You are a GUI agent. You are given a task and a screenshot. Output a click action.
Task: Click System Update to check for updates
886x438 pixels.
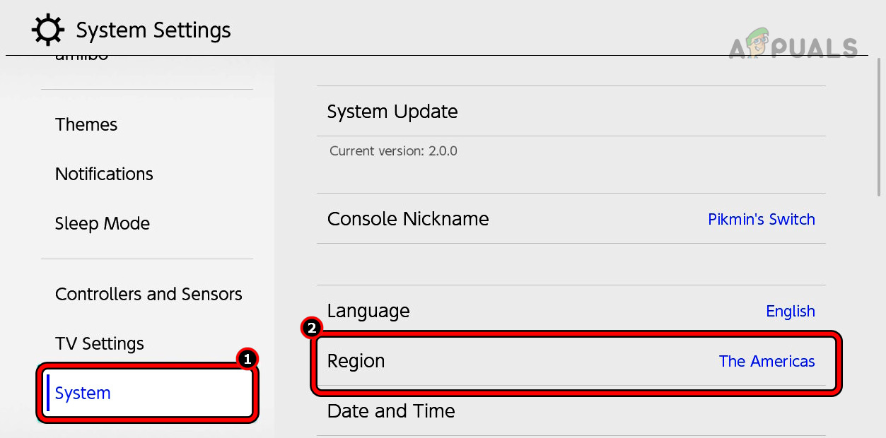[x=392, y=112]
